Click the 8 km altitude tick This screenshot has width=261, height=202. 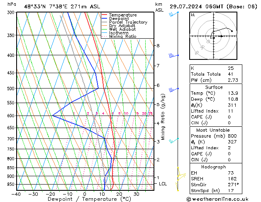click(158, 45)
